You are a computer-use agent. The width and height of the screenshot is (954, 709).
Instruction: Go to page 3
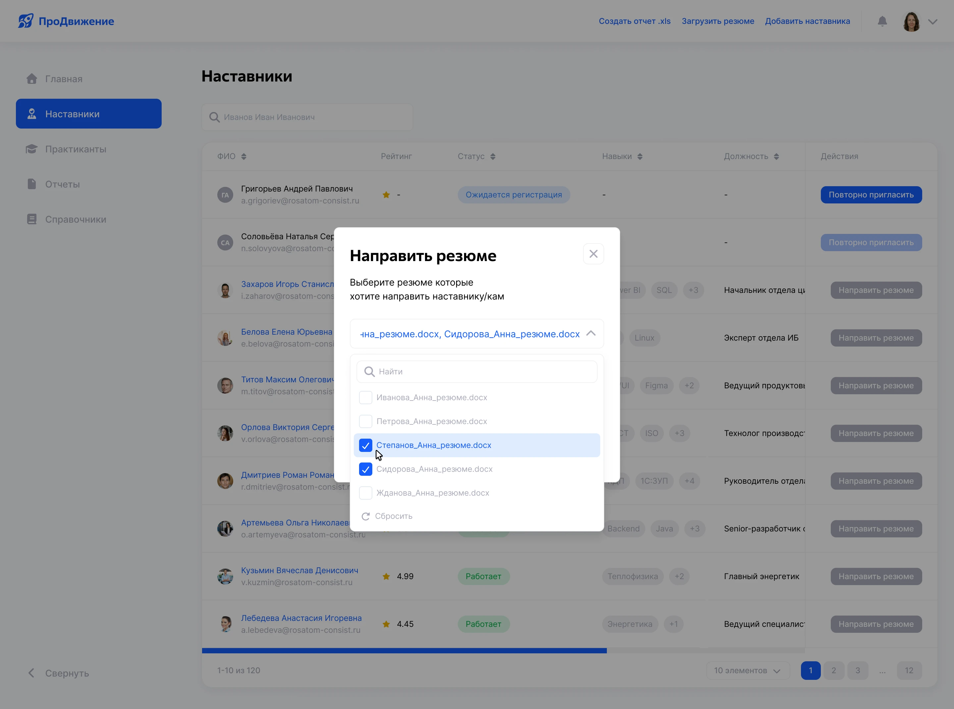tap(858, 670)
